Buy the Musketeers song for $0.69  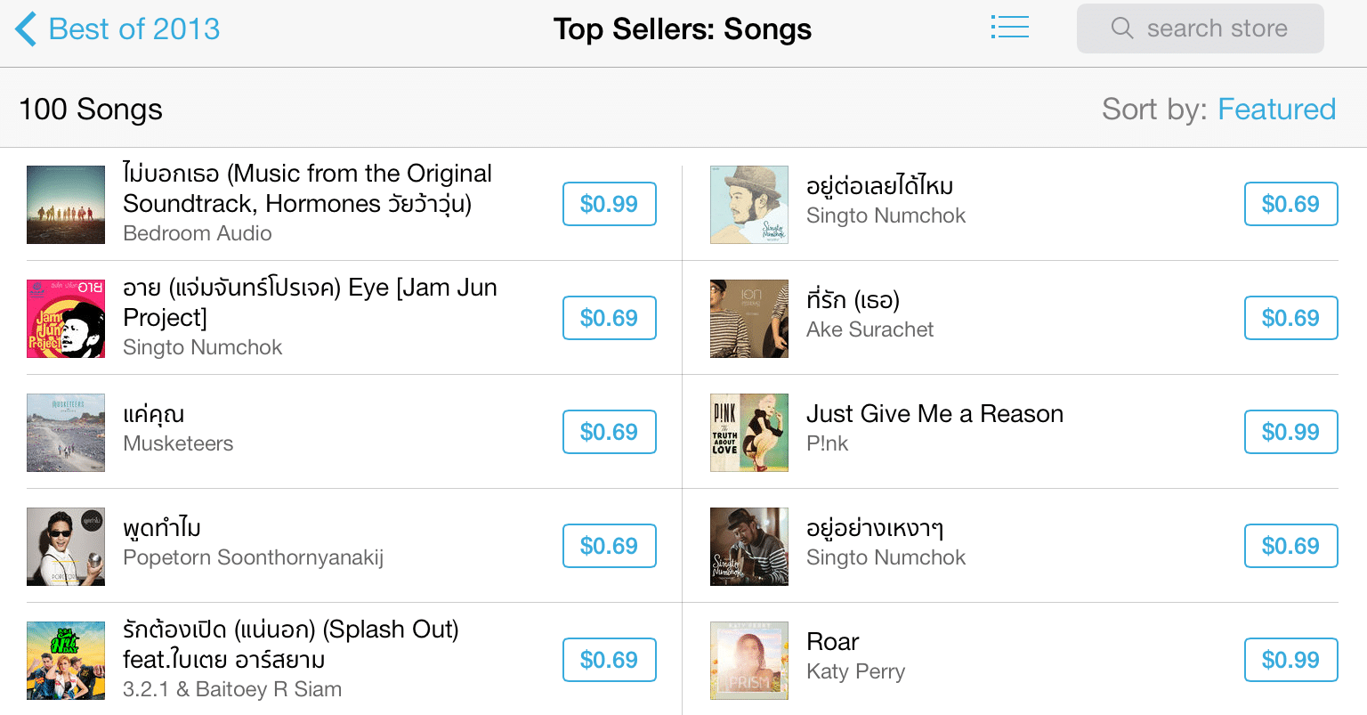609,432
